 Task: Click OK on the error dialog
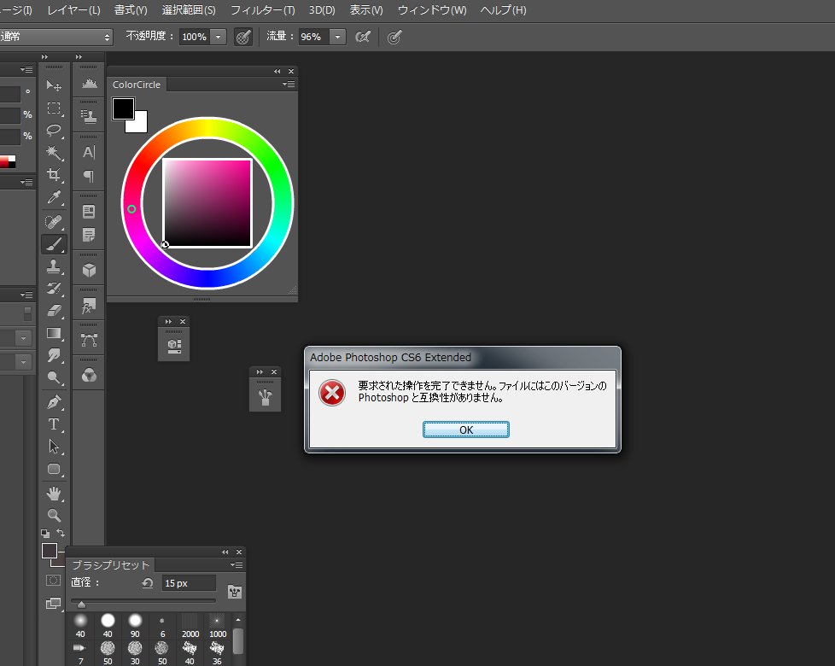[465, 429]
